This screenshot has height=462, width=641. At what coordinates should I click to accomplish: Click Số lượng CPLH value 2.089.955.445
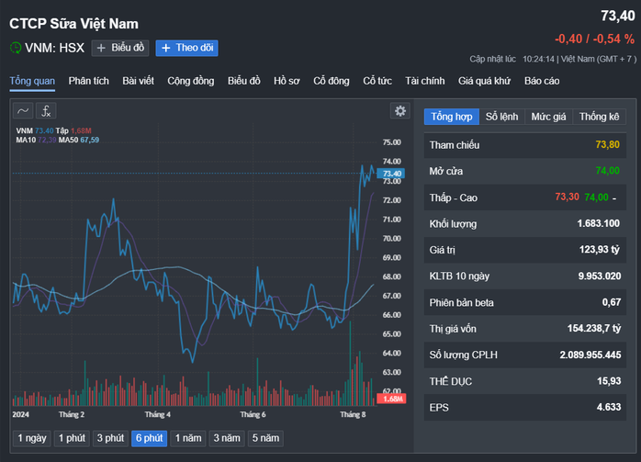590,355
